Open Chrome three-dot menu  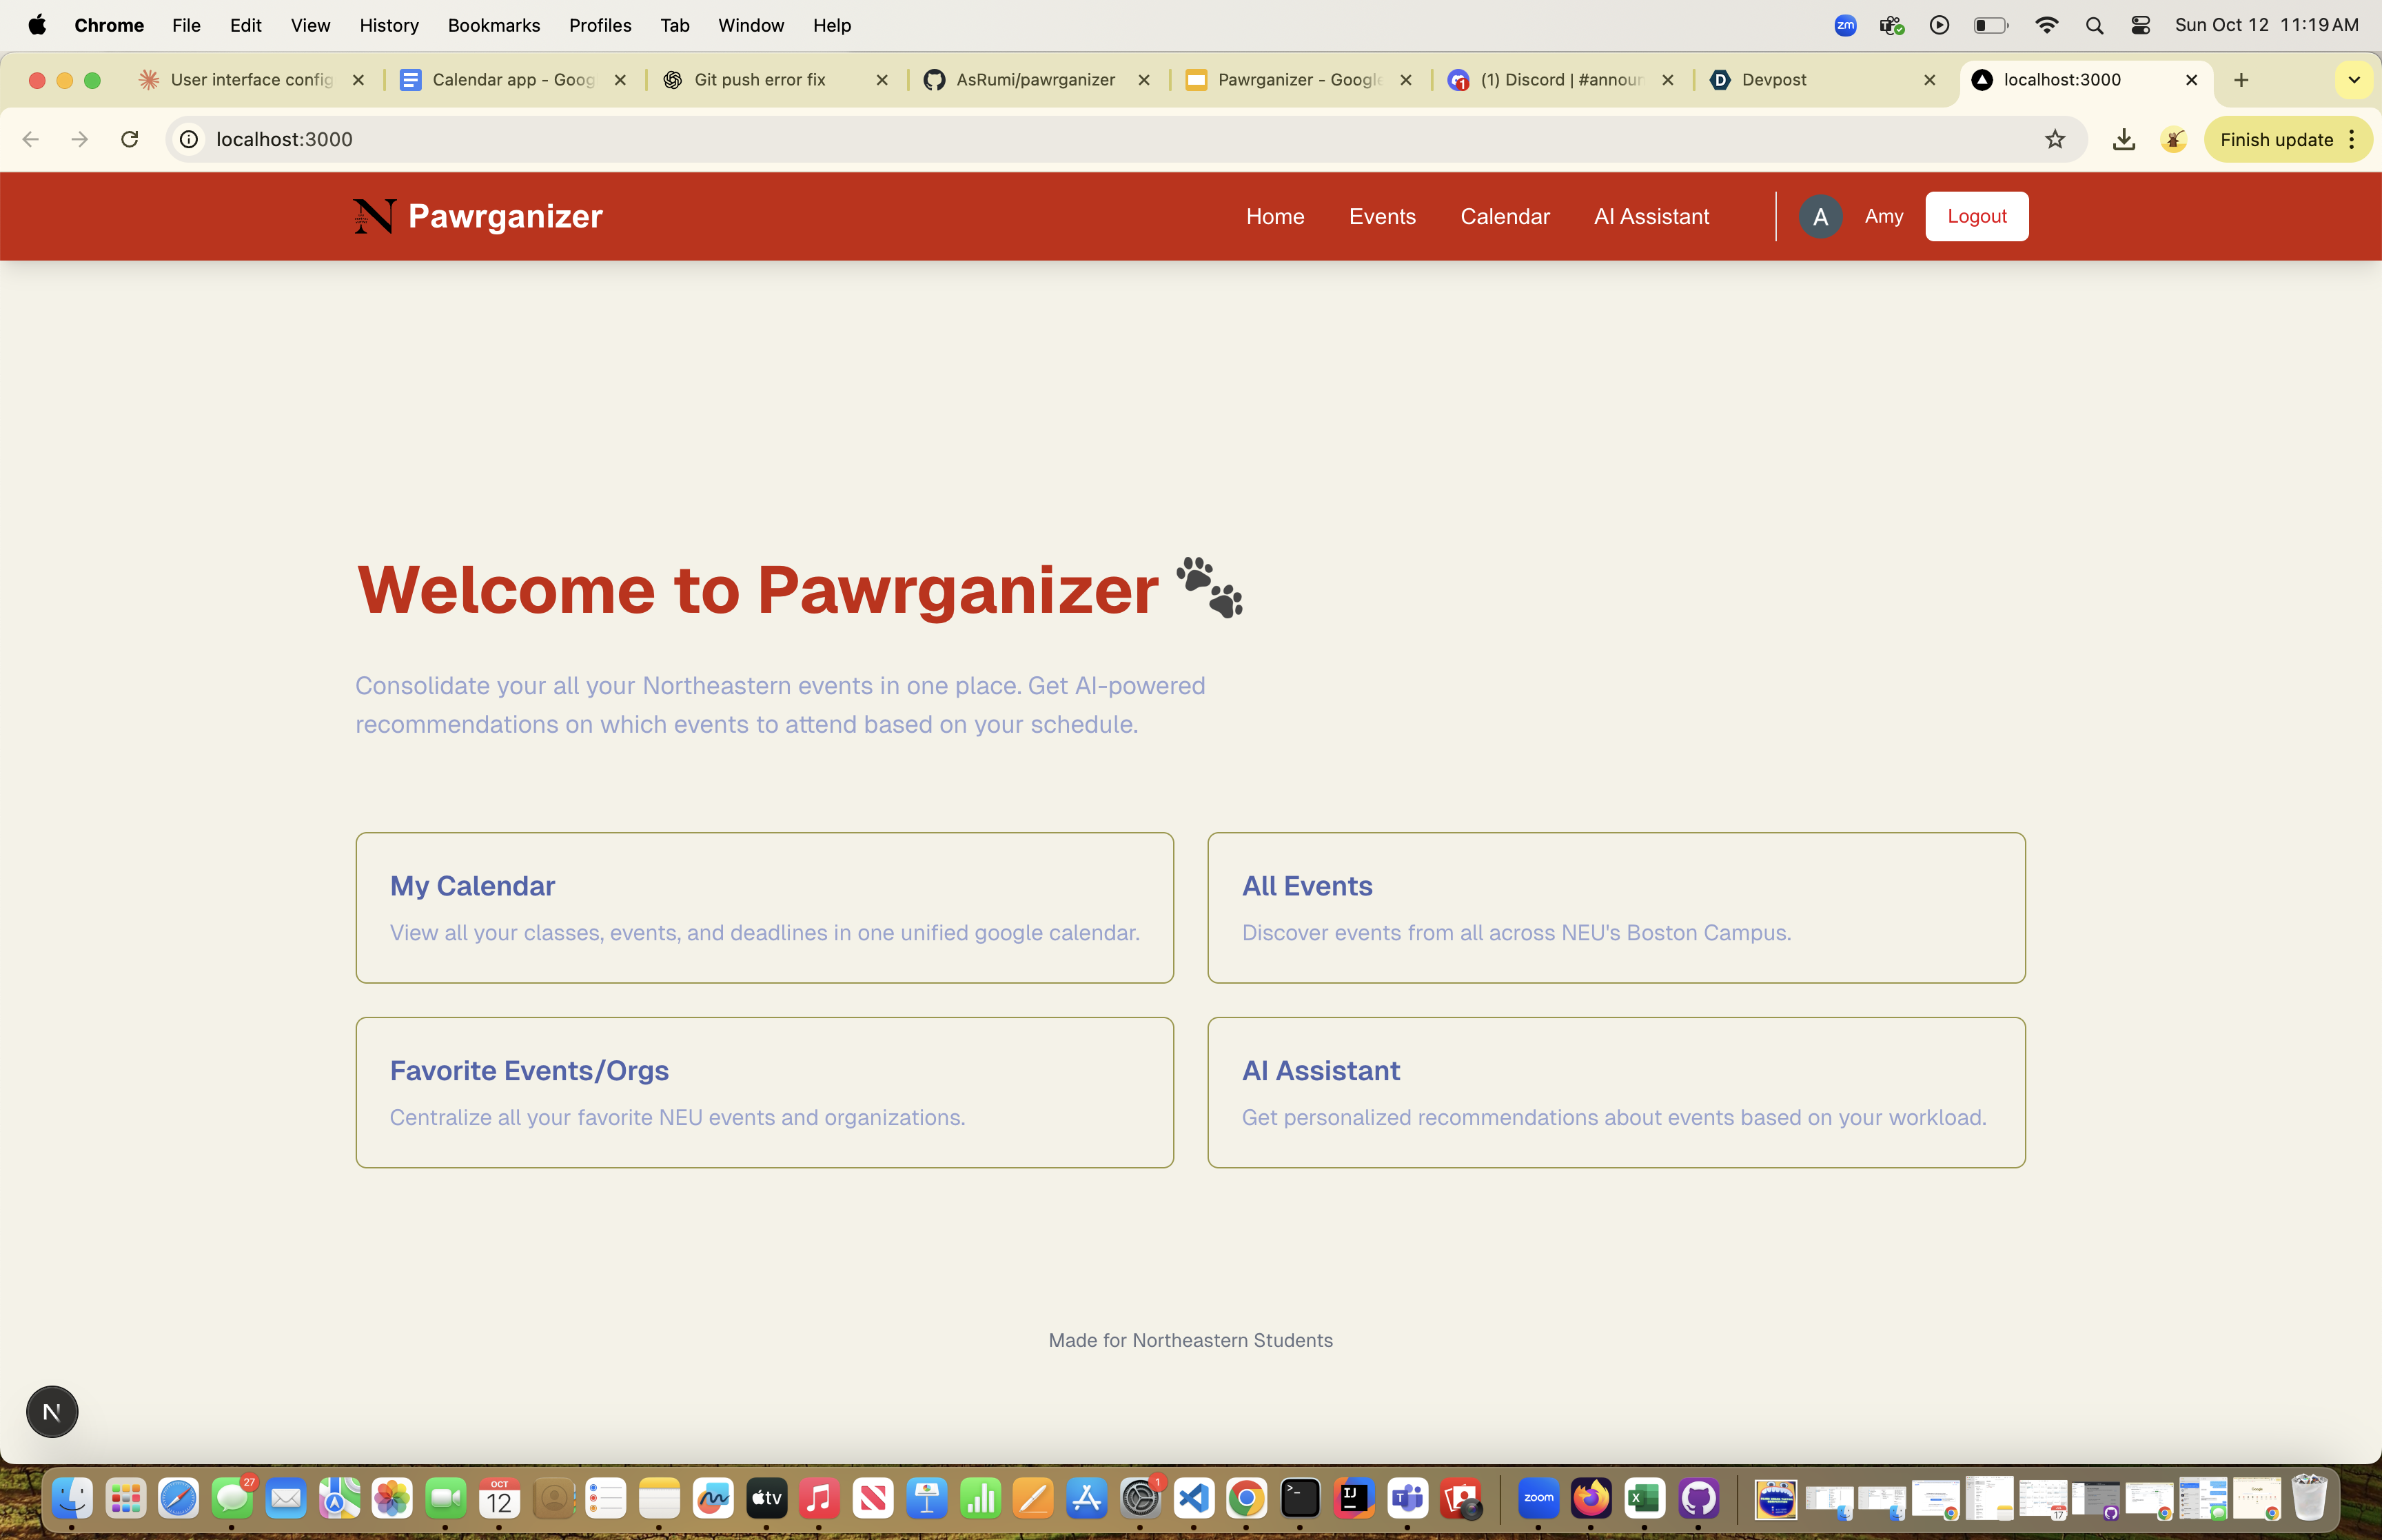click(2352, 139)
